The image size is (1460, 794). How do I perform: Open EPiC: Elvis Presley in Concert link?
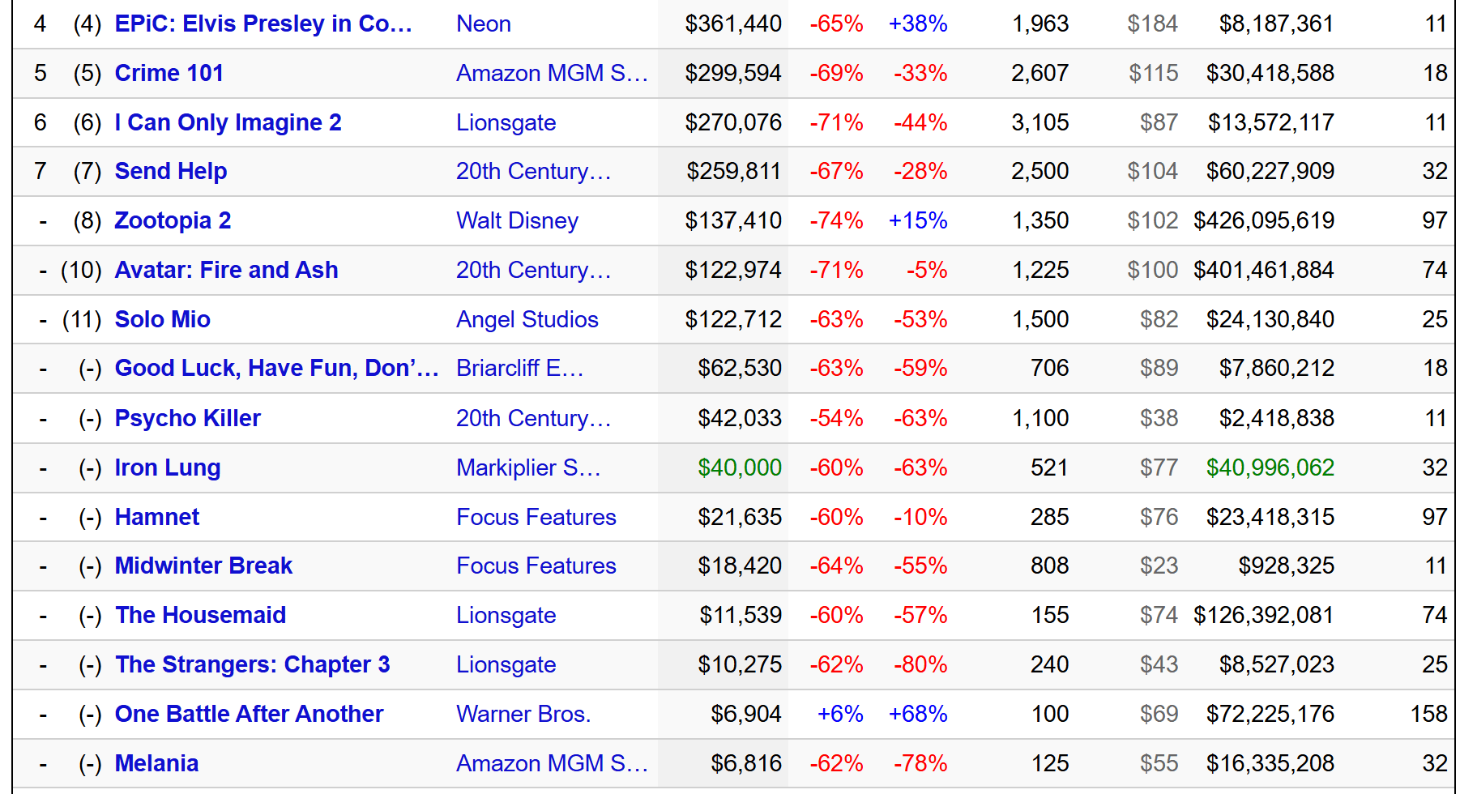[x=263, y=23]
